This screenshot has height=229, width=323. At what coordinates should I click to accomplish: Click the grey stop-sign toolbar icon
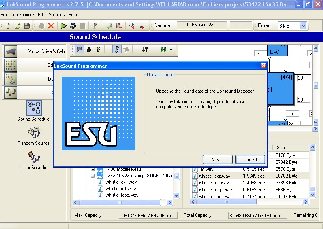click(x=41, y=26)
